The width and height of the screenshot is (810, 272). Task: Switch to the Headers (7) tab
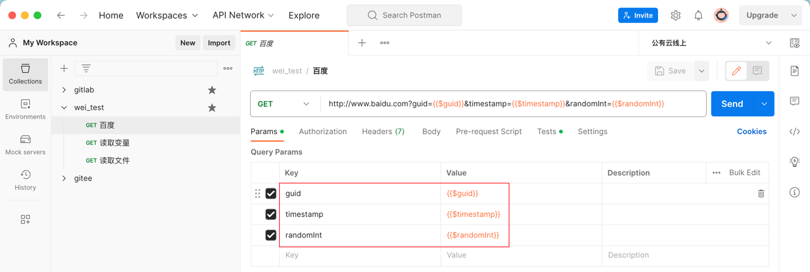[x=383, y=132]
